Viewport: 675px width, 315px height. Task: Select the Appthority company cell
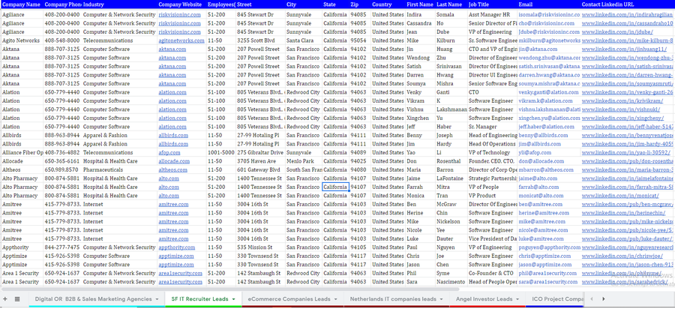tap(22, 247)
